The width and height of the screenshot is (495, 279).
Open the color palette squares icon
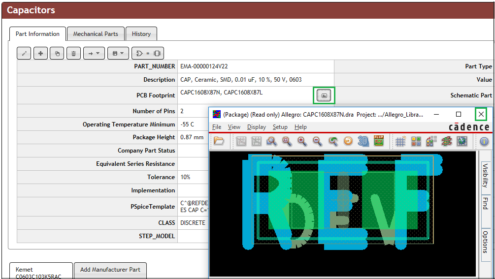click(416, 141)
